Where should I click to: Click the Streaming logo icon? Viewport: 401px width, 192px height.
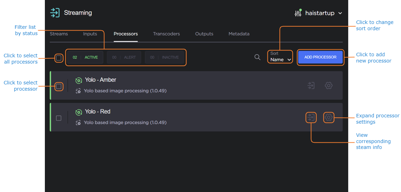(x=55, y=13)
